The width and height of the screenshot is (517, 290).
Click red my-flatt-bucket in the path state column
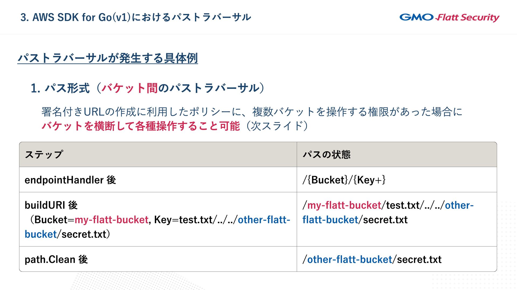coord(344,205)
